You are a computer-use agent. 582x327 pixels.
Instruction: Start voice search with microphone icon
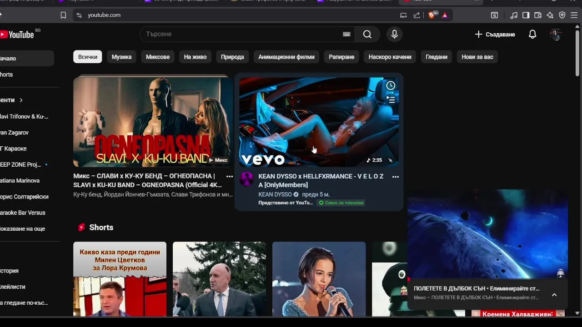tap(394, 34)
